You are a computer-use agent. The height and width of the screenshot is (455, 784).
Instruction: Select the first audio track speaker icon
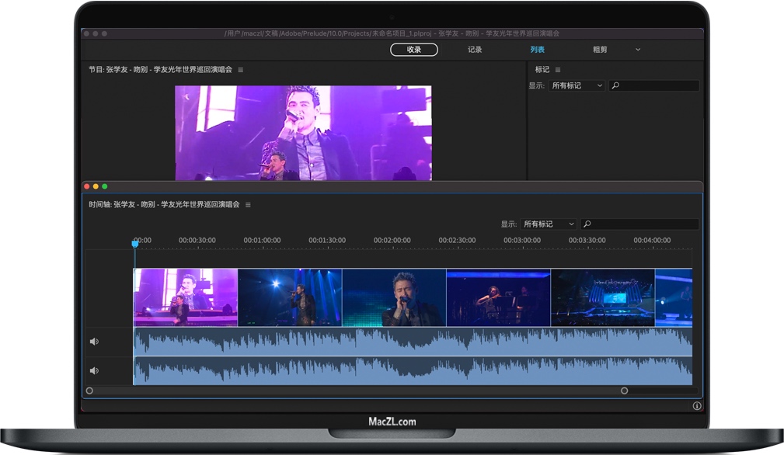(94, 341)
